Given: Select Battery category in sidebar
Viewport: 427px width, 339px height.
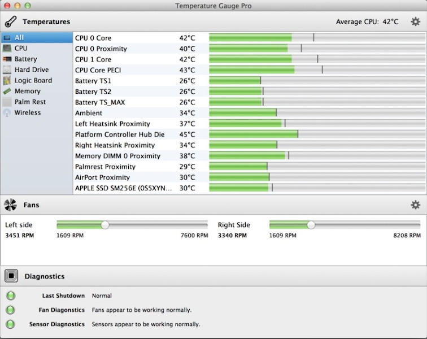Looking at the screenshot, I should coord(25,59).
